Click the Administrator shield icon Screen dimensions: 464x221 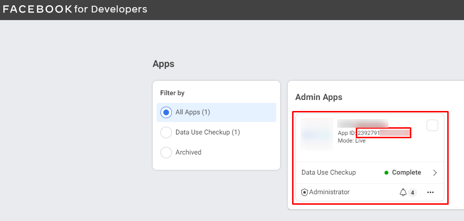click(x=305, y=193)
